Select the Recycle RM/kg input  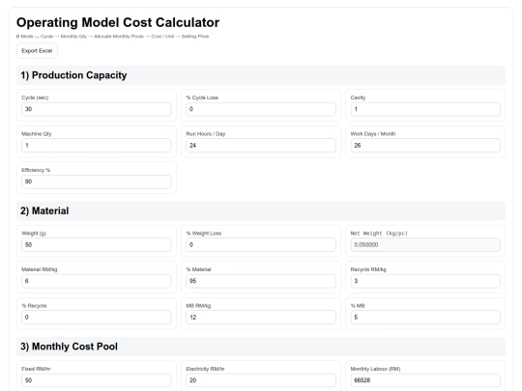[425, 281]
